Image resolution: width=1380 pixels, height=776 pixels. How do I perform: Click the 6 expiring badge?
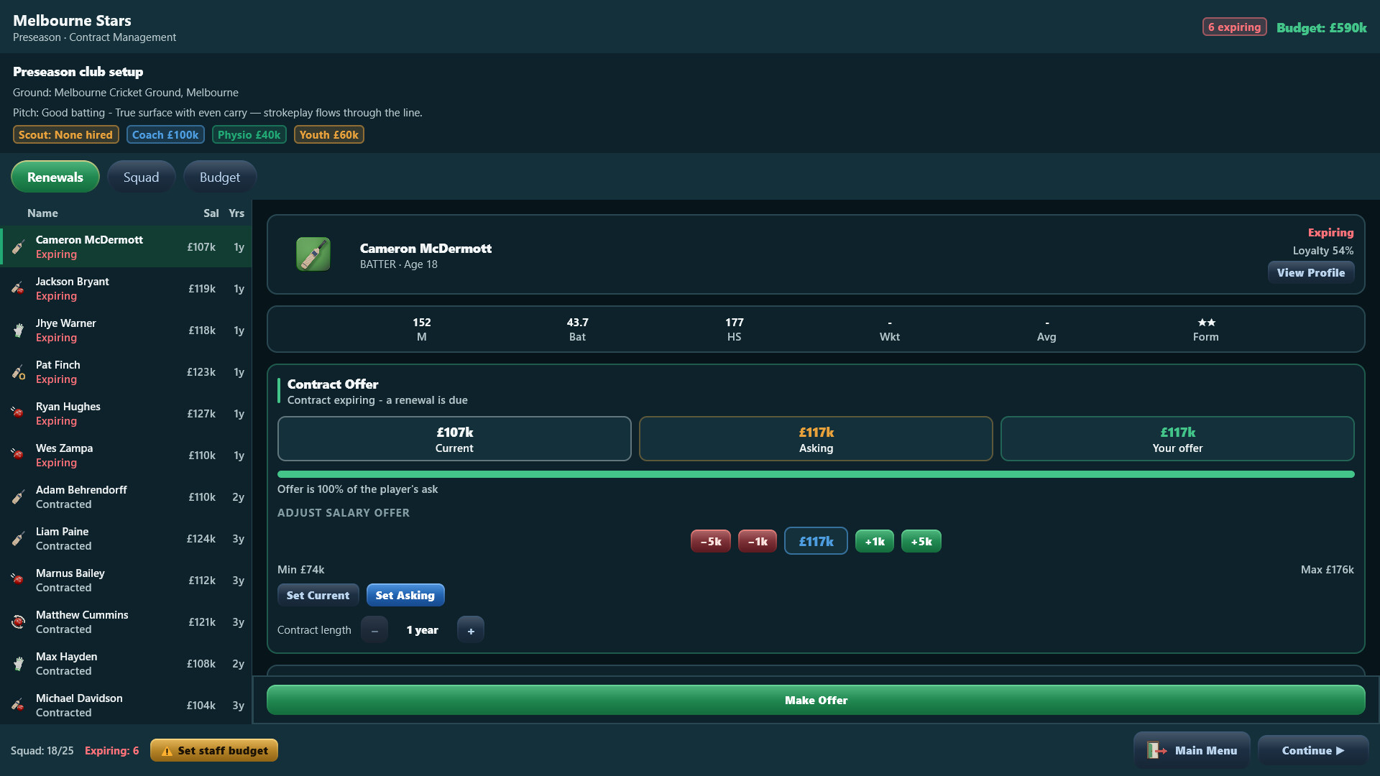point(1234,27)
